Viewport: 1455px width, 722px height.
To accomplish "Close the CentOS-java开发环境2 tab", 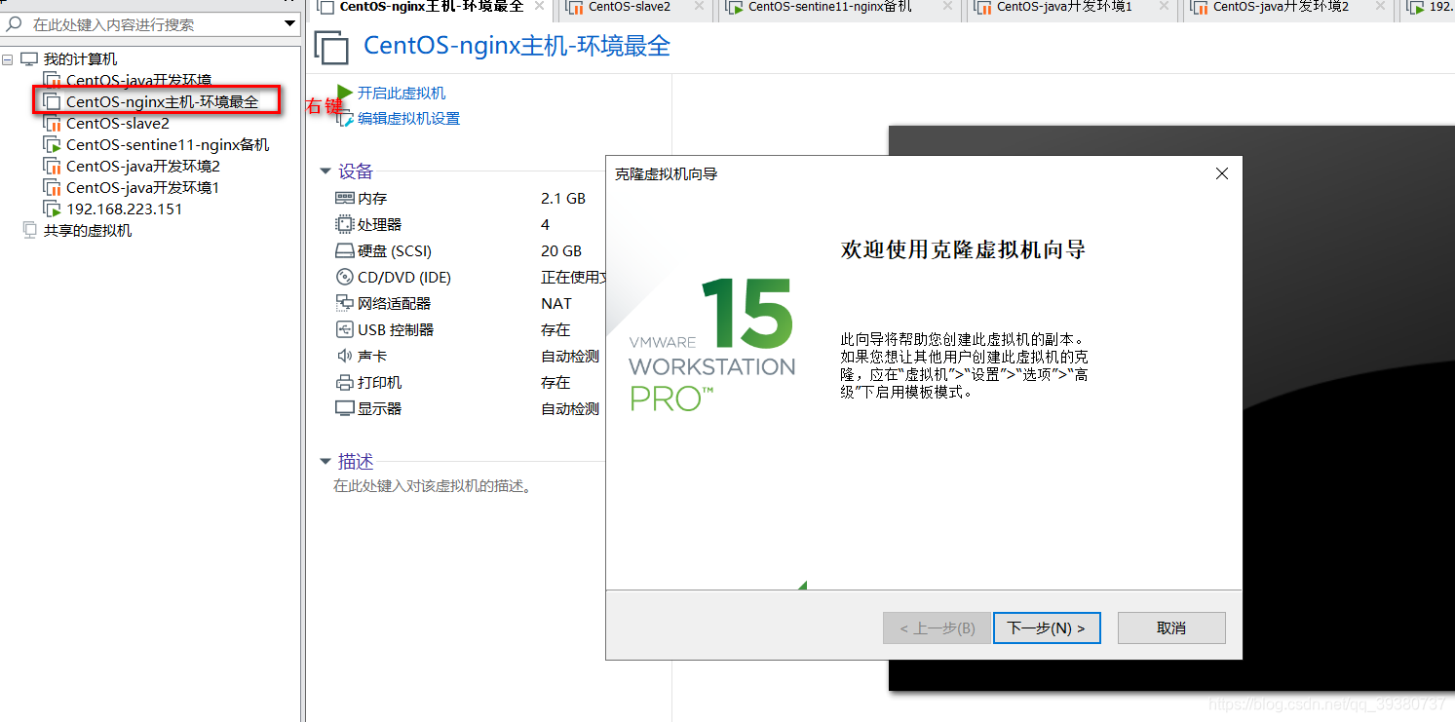I will 1380,7.
